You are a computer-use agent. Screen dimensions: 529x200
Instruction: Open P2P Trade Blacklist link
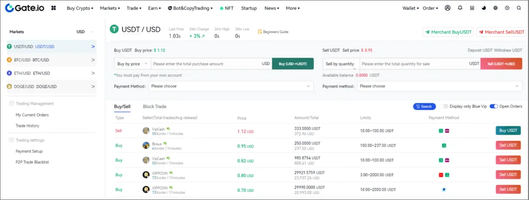click(32, 162)
